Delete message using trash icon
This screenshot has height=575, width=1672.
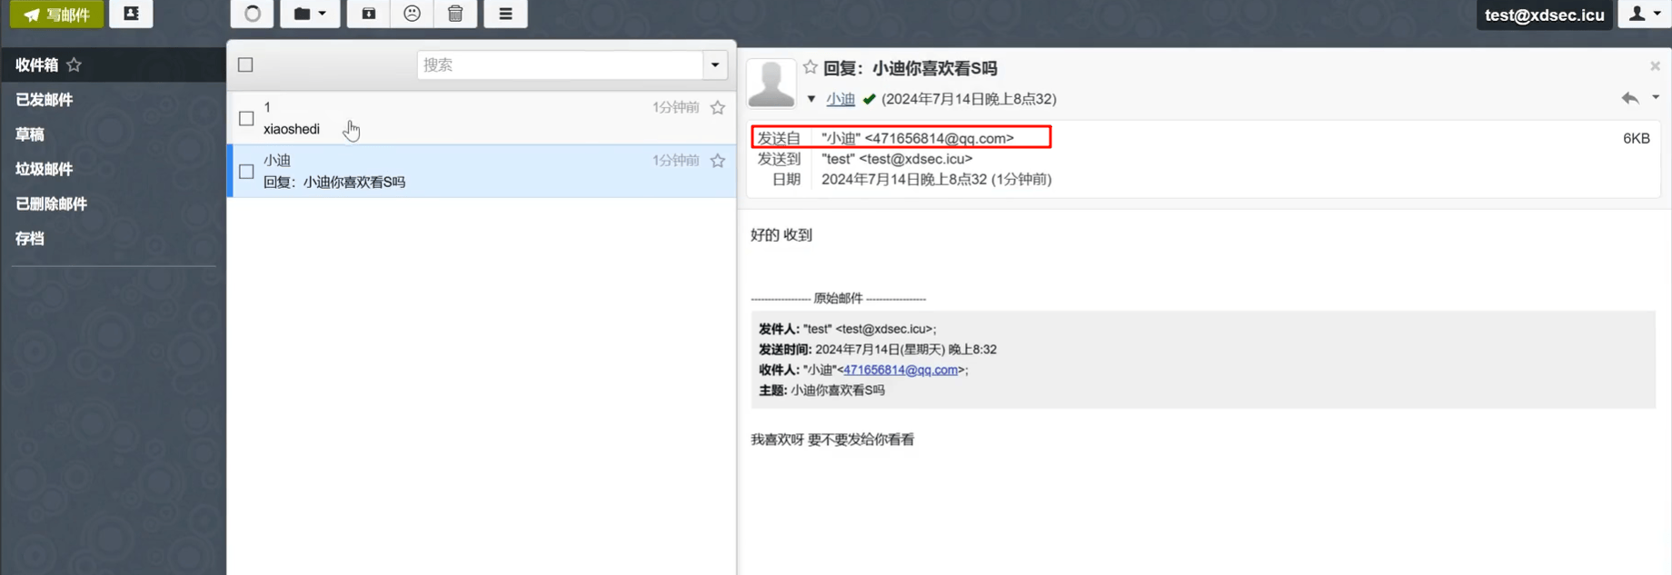click(455, 14)
